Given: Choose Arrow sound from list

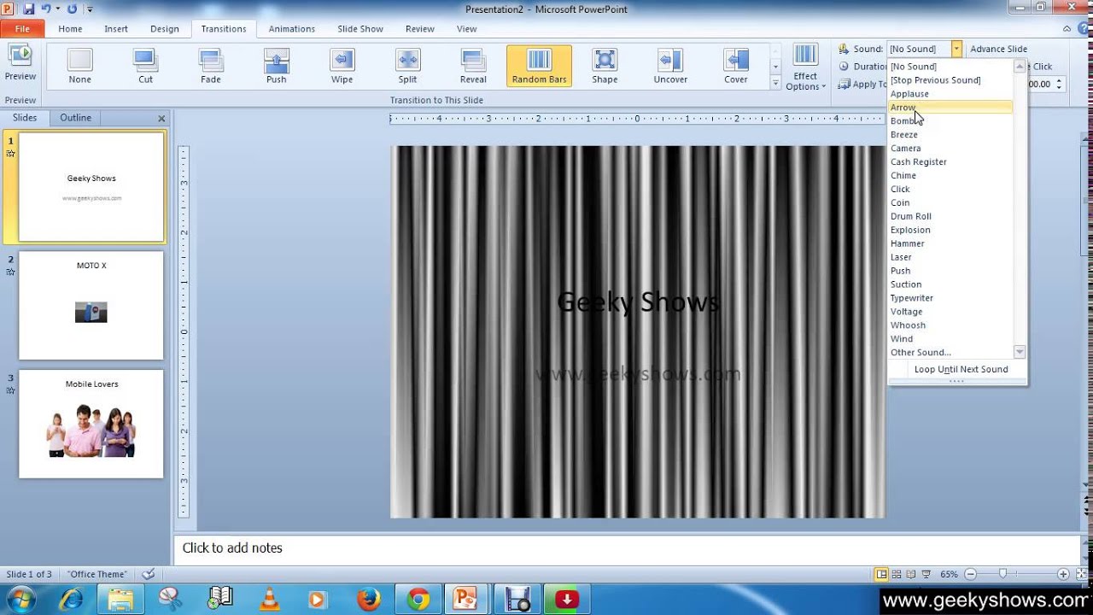Looking at the screenshot, I should click(950, 108).
